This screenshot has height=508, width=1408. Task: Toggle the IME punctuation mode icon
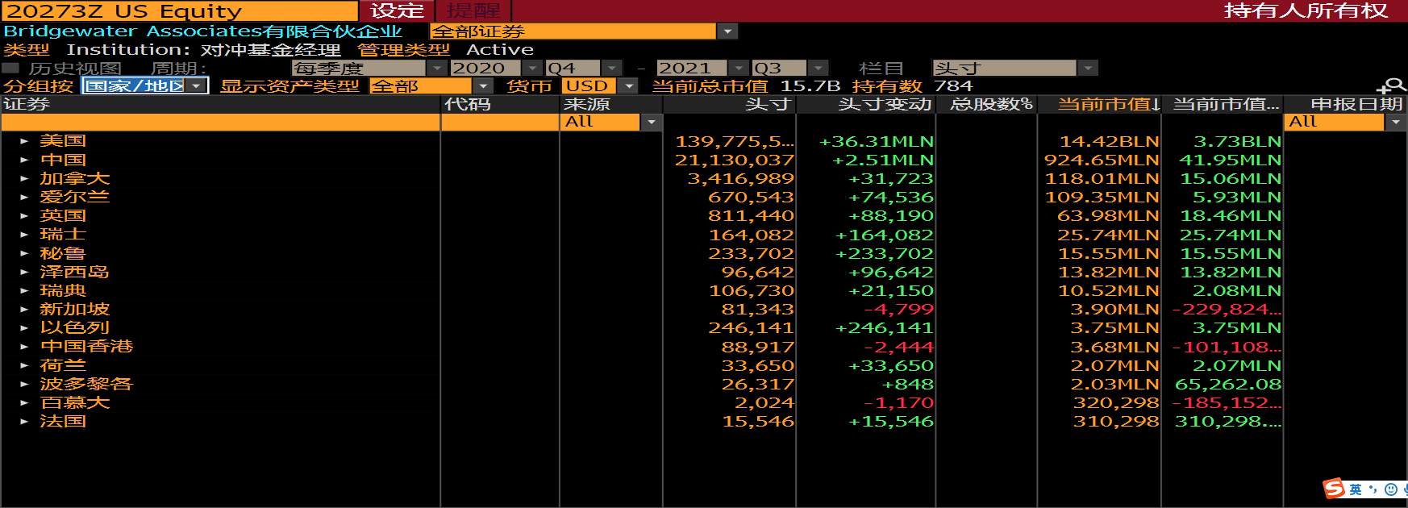(x=1373, y=489)
